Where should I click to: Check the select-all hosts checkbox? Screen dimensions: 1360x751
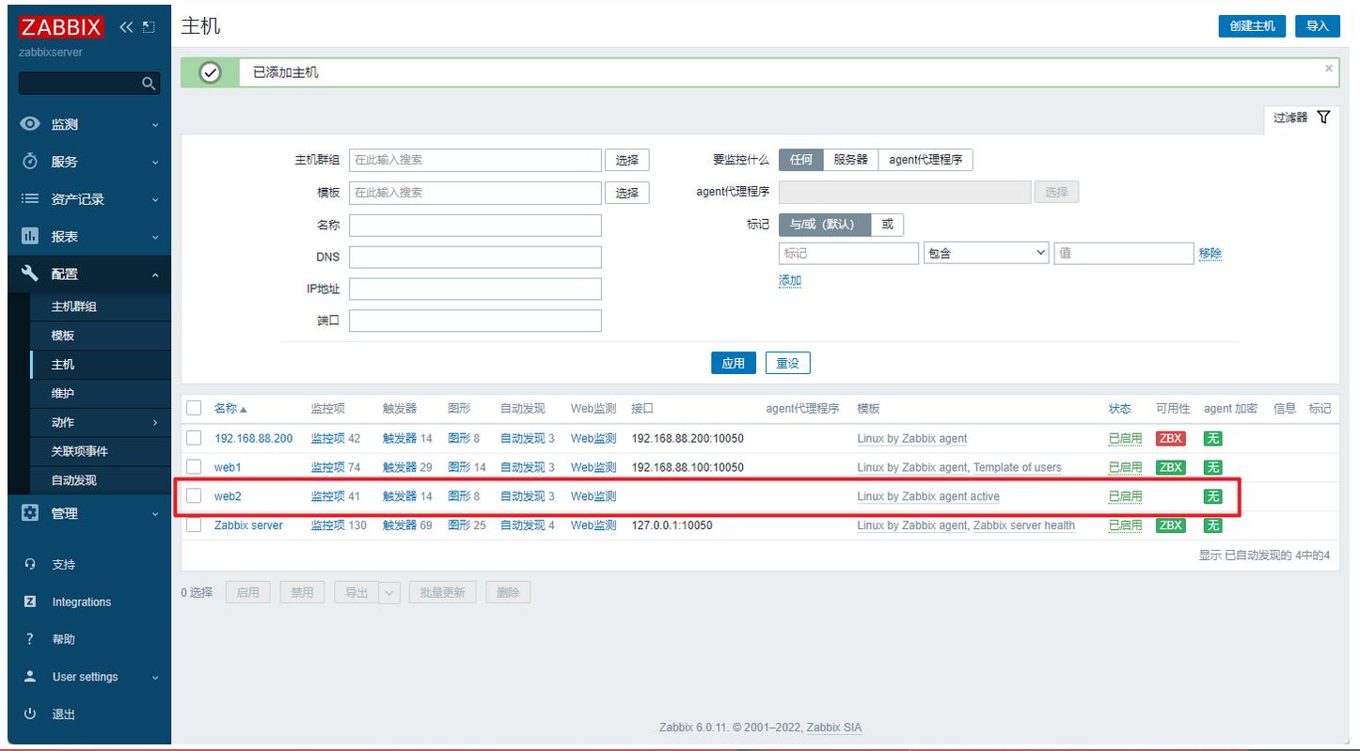pos(194,408)
